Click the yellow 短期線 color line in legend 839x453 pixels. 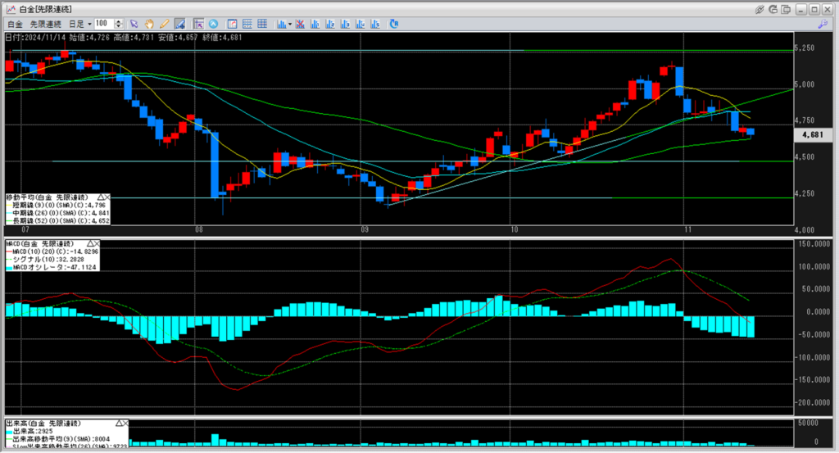[9, 205]
